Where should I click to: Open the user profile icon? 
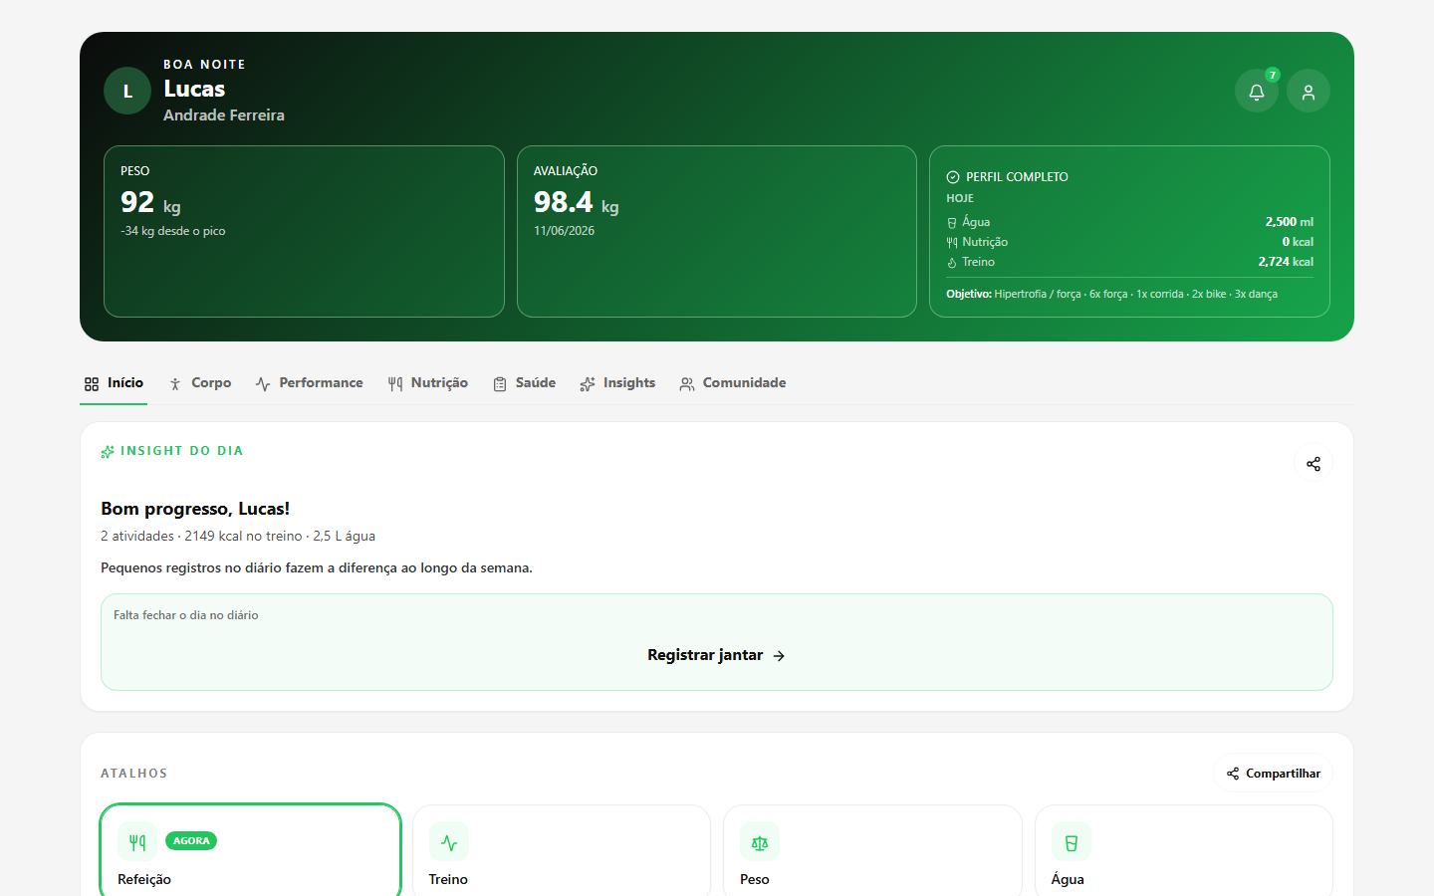pyautogui.click(x=1309, y=92)
